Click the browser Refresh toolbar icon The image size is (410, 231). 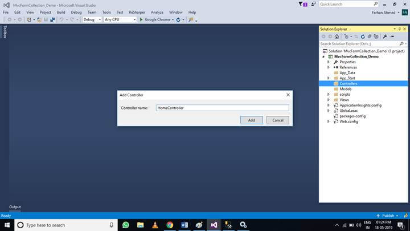point(178,19)
